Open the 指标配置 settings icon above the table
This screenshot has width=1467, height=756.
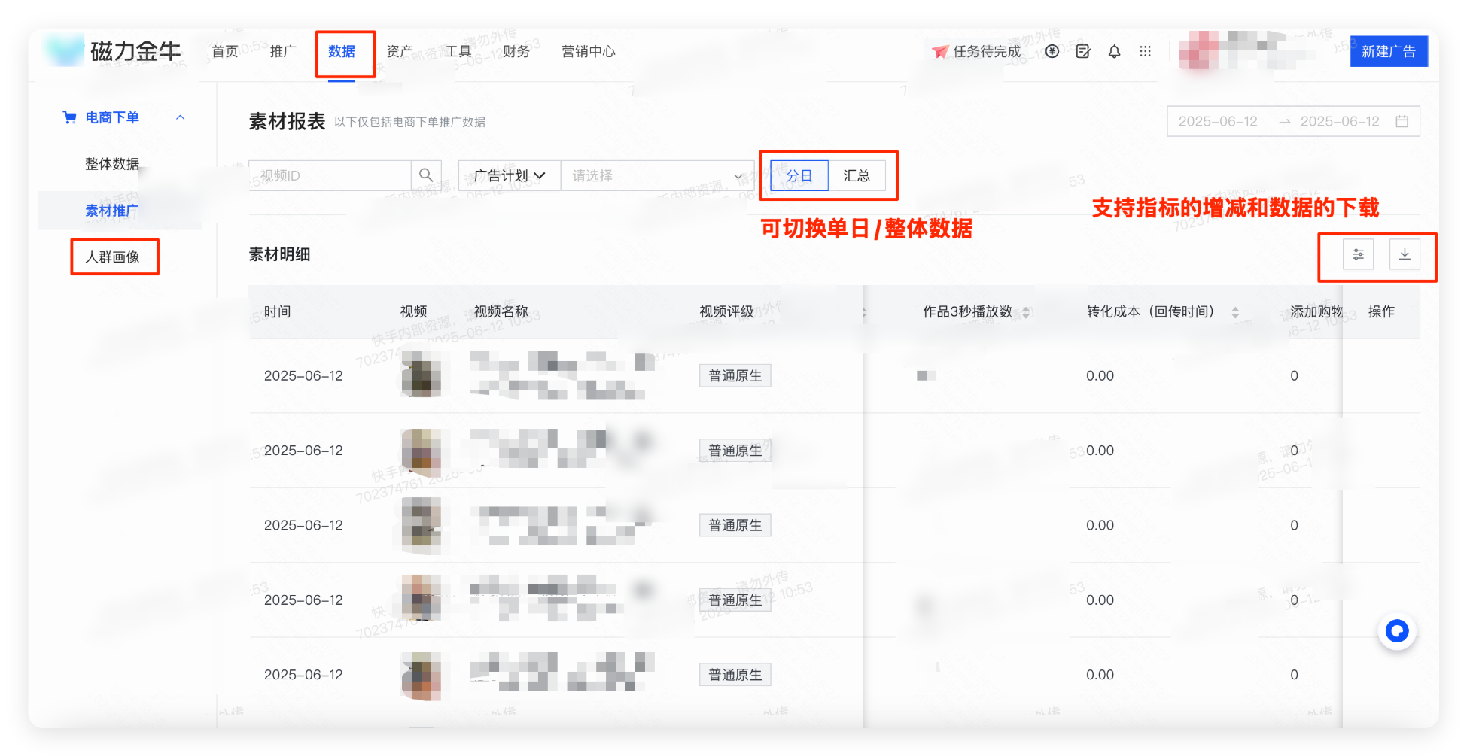point(1357,254)
